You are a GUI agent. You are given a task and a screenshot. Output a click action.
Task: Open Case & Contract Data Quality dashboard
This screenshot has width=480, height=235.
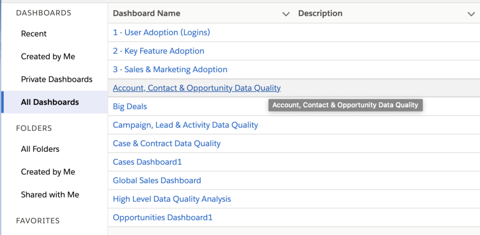[x=167, y=143]
